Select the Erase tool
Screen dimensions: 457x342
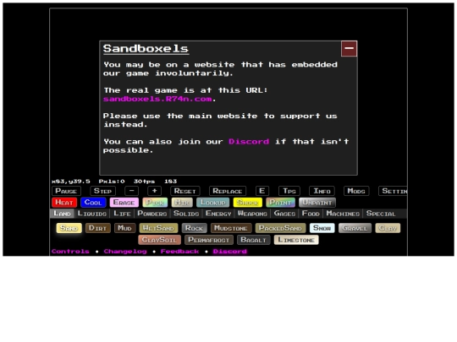124,203
